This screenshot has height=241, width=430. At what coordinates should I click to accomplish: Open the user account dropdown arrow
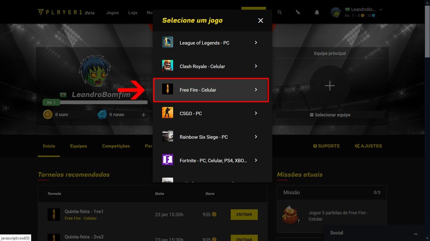click(381, 10)
